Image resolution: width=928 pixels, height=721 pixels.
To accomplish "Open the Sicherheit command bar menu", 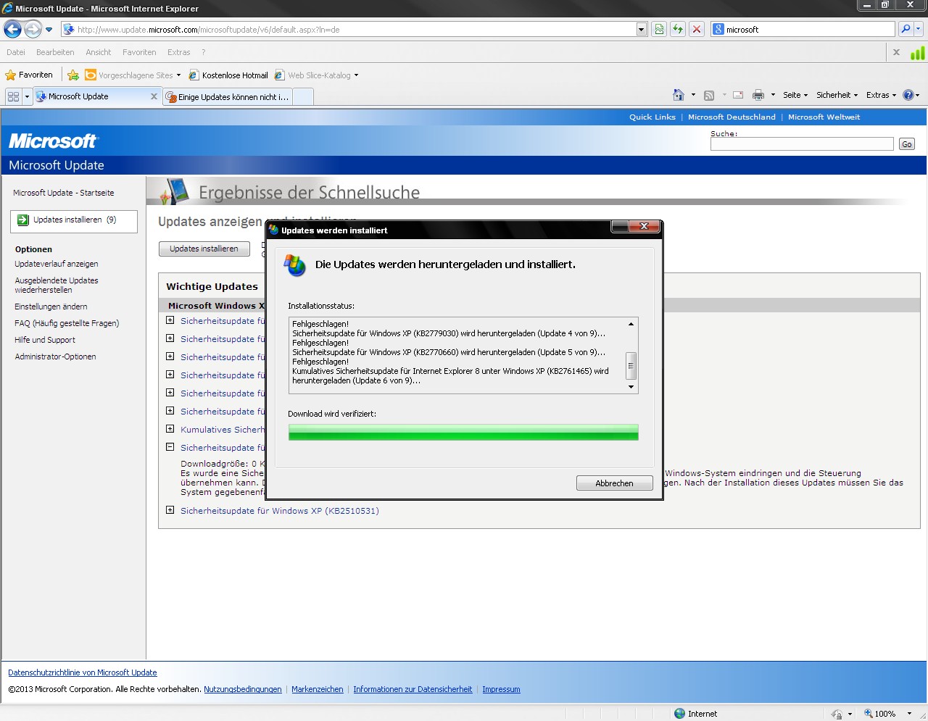I will point(837,95).
